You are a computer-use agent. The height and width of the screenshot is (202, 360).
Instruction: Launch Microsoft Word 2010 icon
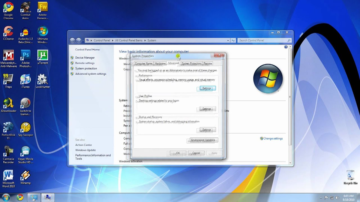[8, 179]
